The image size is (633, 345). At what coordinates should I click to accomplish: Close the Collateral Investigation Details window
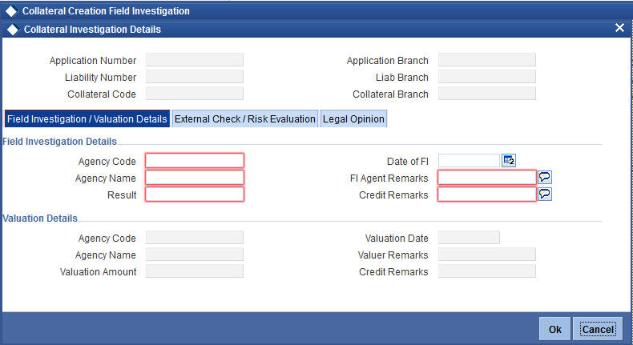619,28
